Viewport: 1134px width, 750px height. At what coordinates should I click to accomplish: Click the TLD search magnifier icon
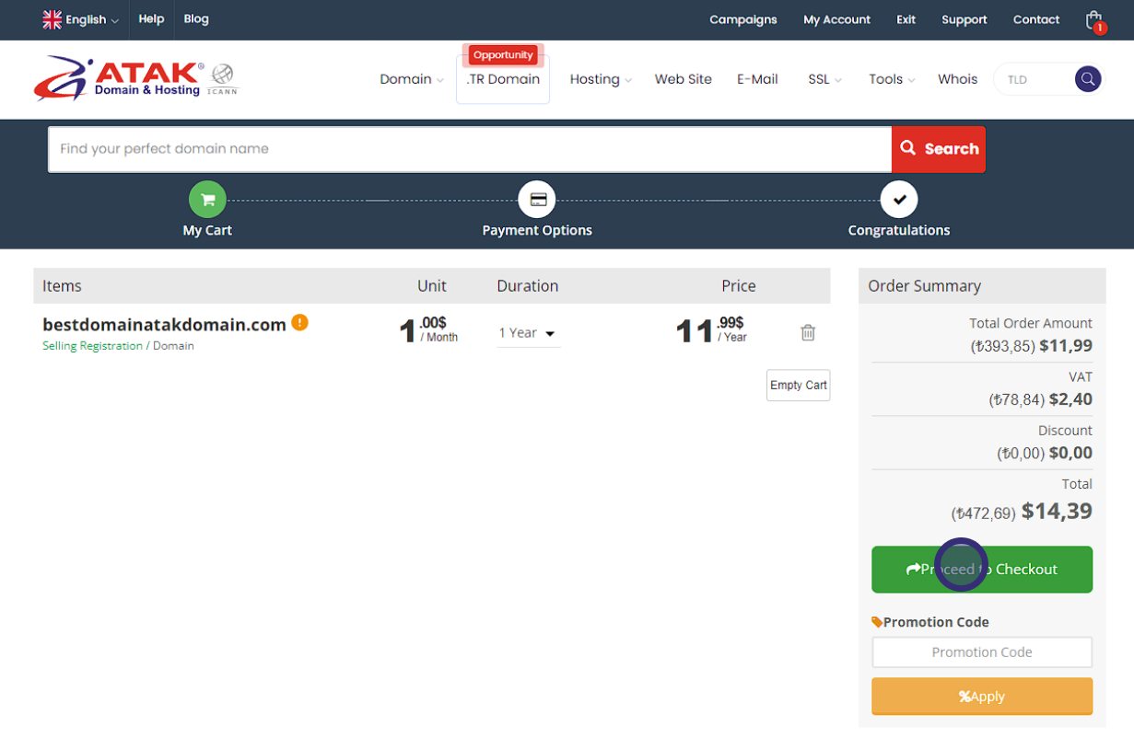pyautogui.click(x=1088, y=79)
